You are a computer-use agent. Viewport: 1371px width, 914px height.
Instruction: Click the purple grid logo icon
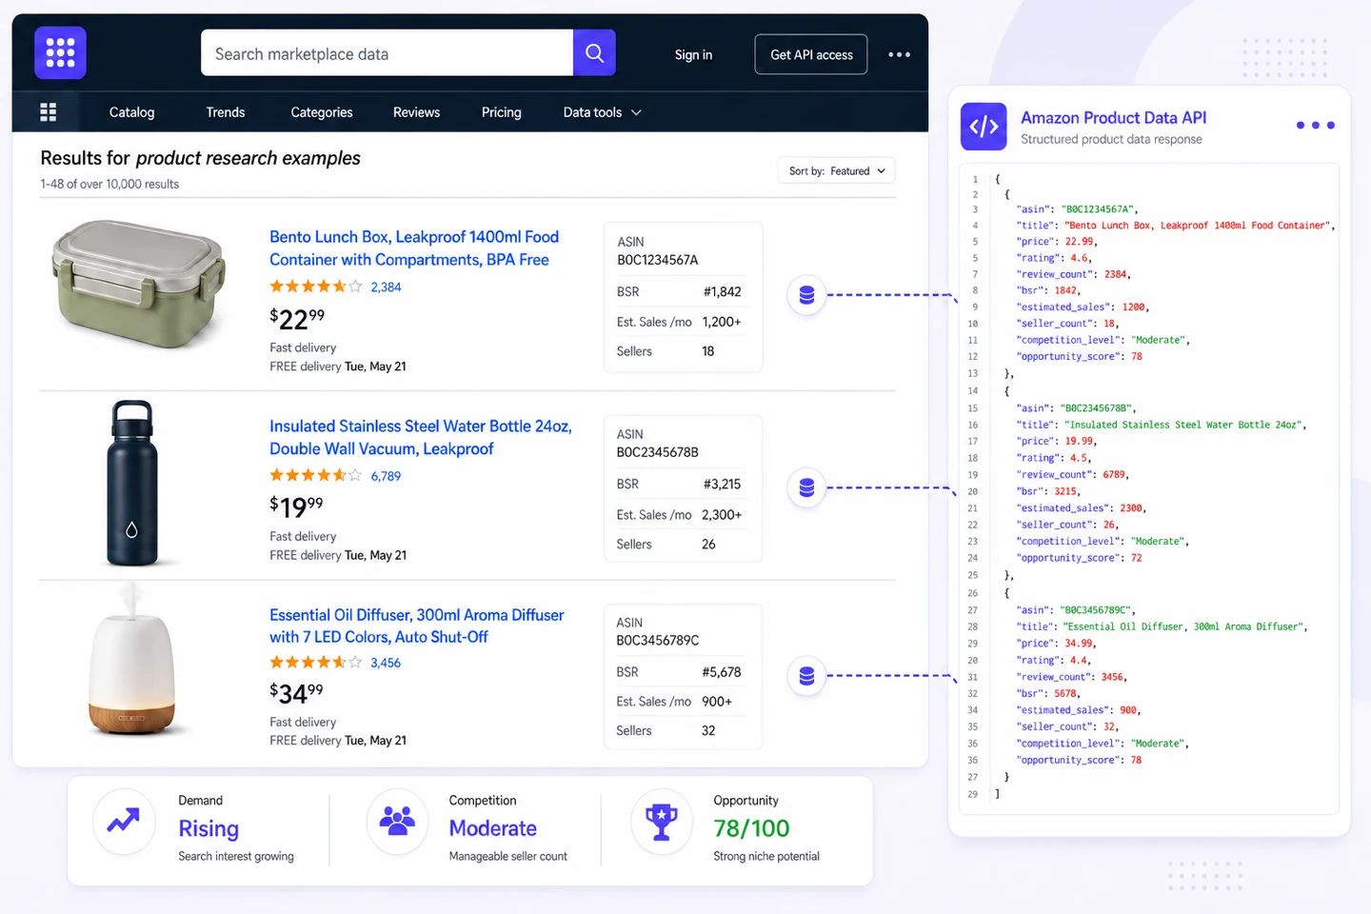60,52
